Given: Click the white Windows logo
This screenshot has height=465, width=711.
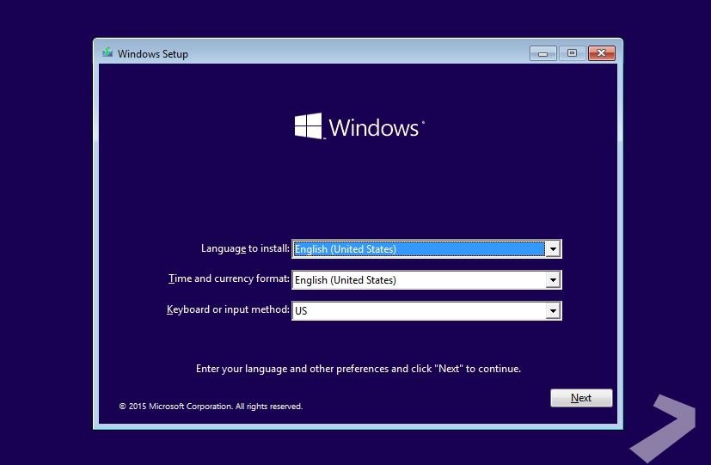Looking at the screenshot, I should pyautogui.click(x=308, y=126).
